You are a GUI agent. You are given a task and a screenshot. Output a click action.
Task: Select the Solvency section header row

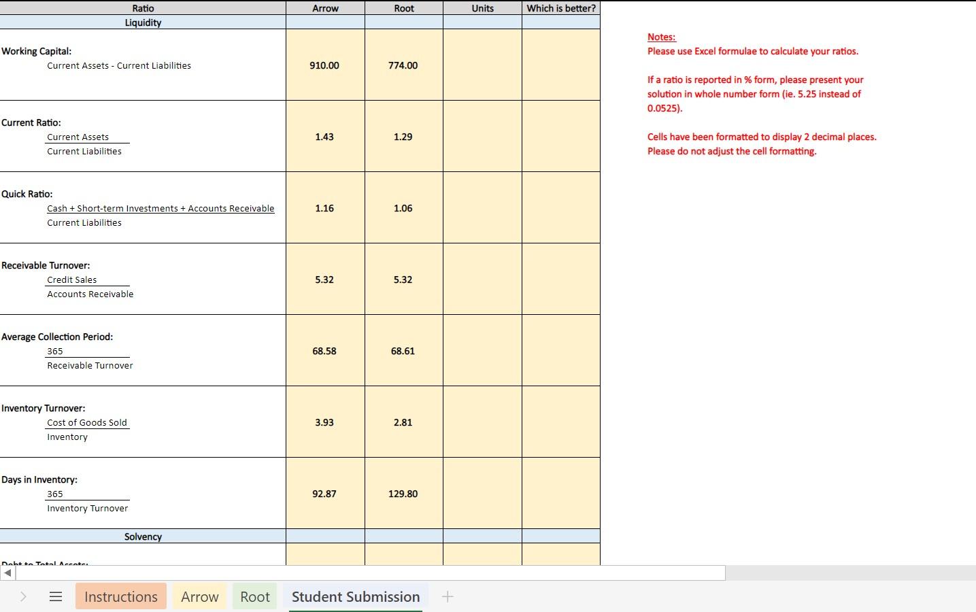[143, 536]
